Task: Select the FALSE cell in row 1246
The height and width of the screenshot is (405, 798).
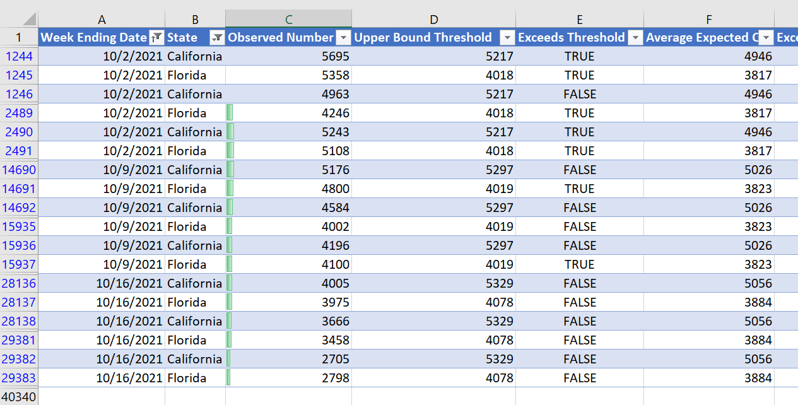Action: click(x=579, y=94)
